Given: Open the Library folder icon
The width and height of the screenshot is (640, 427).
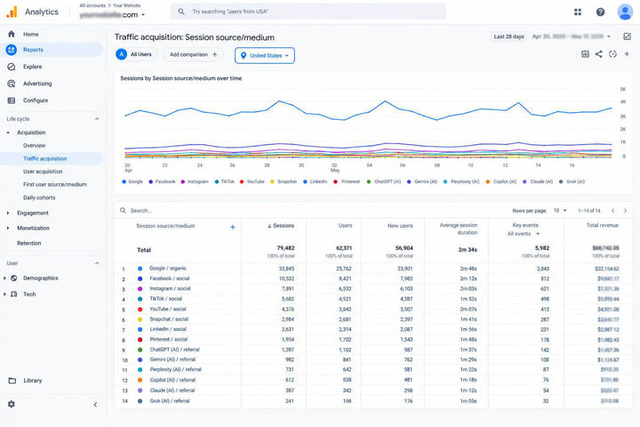Looking at the screenshot, I should [x=12, y=381].
